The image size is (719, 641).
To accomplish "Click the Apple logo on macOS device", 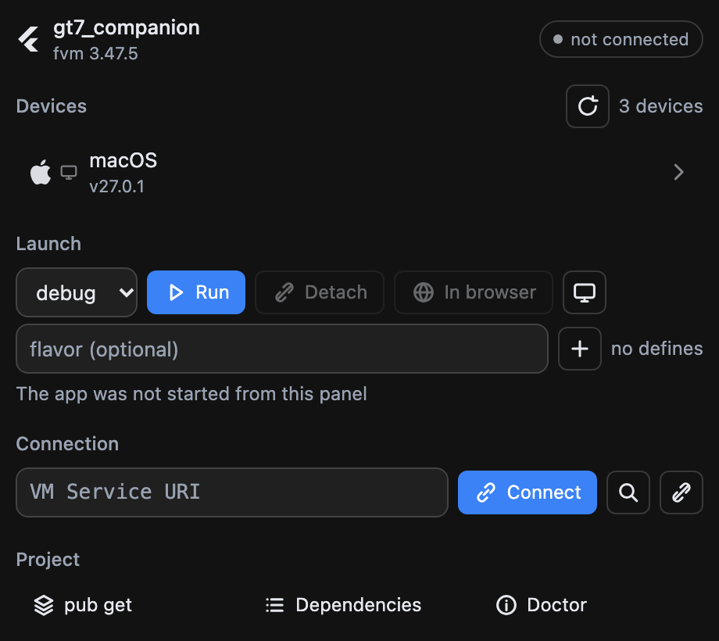I will 41,173.
